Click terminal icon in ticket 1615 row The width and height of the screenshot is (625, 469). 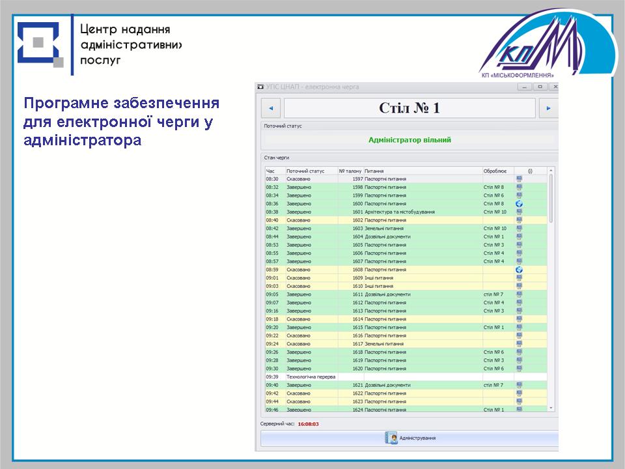point(519,328)
